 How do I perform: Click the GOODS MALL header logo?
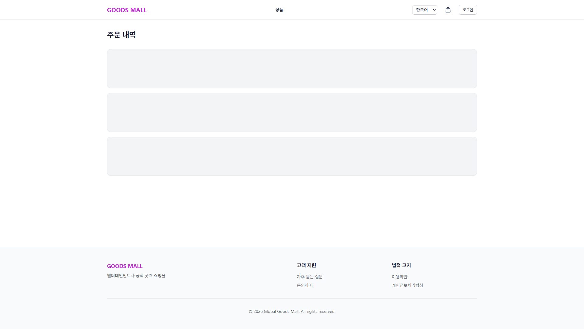tap(127, 10)
